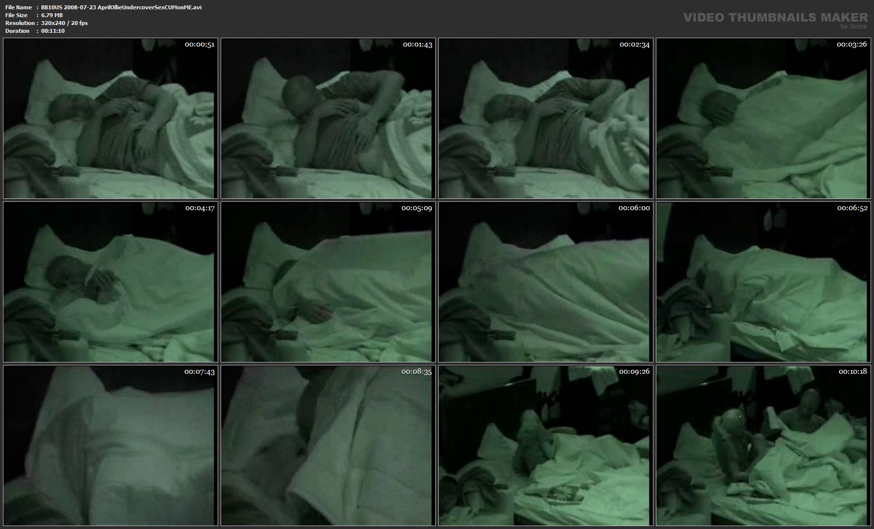Click the File Size value 6.79 MB

(x=52, y=15)
